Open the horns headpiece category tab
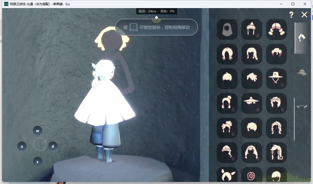The image size is (313, 184). click(302, 107)
